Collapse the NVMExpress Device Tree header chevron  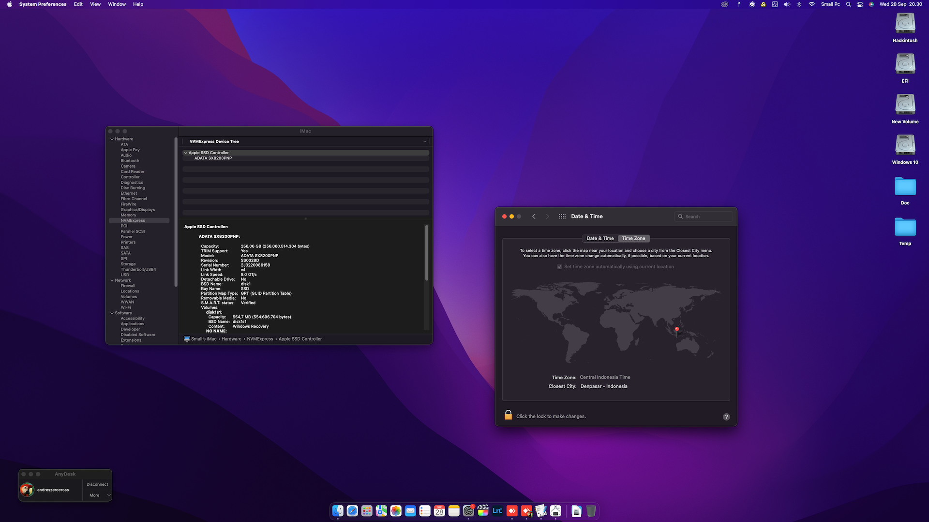pos(425,142)
